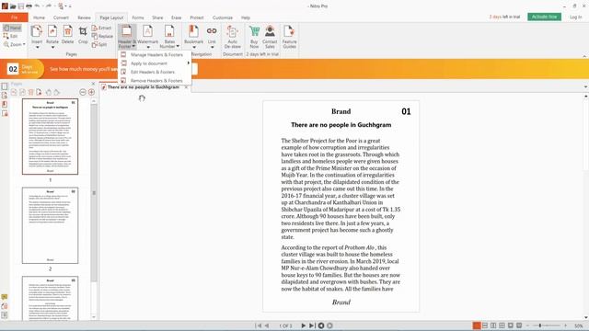The width and height of the screenshot is (589, 331).
Task: Expand the Bates Number dropdown arrow
Action: click(178, 46)
